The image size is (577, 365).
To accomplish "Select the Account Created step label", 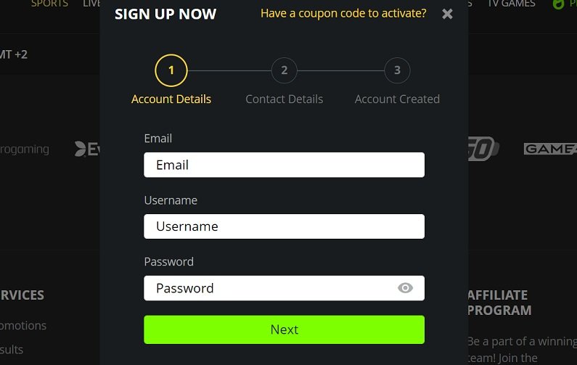I will (397, 99).
